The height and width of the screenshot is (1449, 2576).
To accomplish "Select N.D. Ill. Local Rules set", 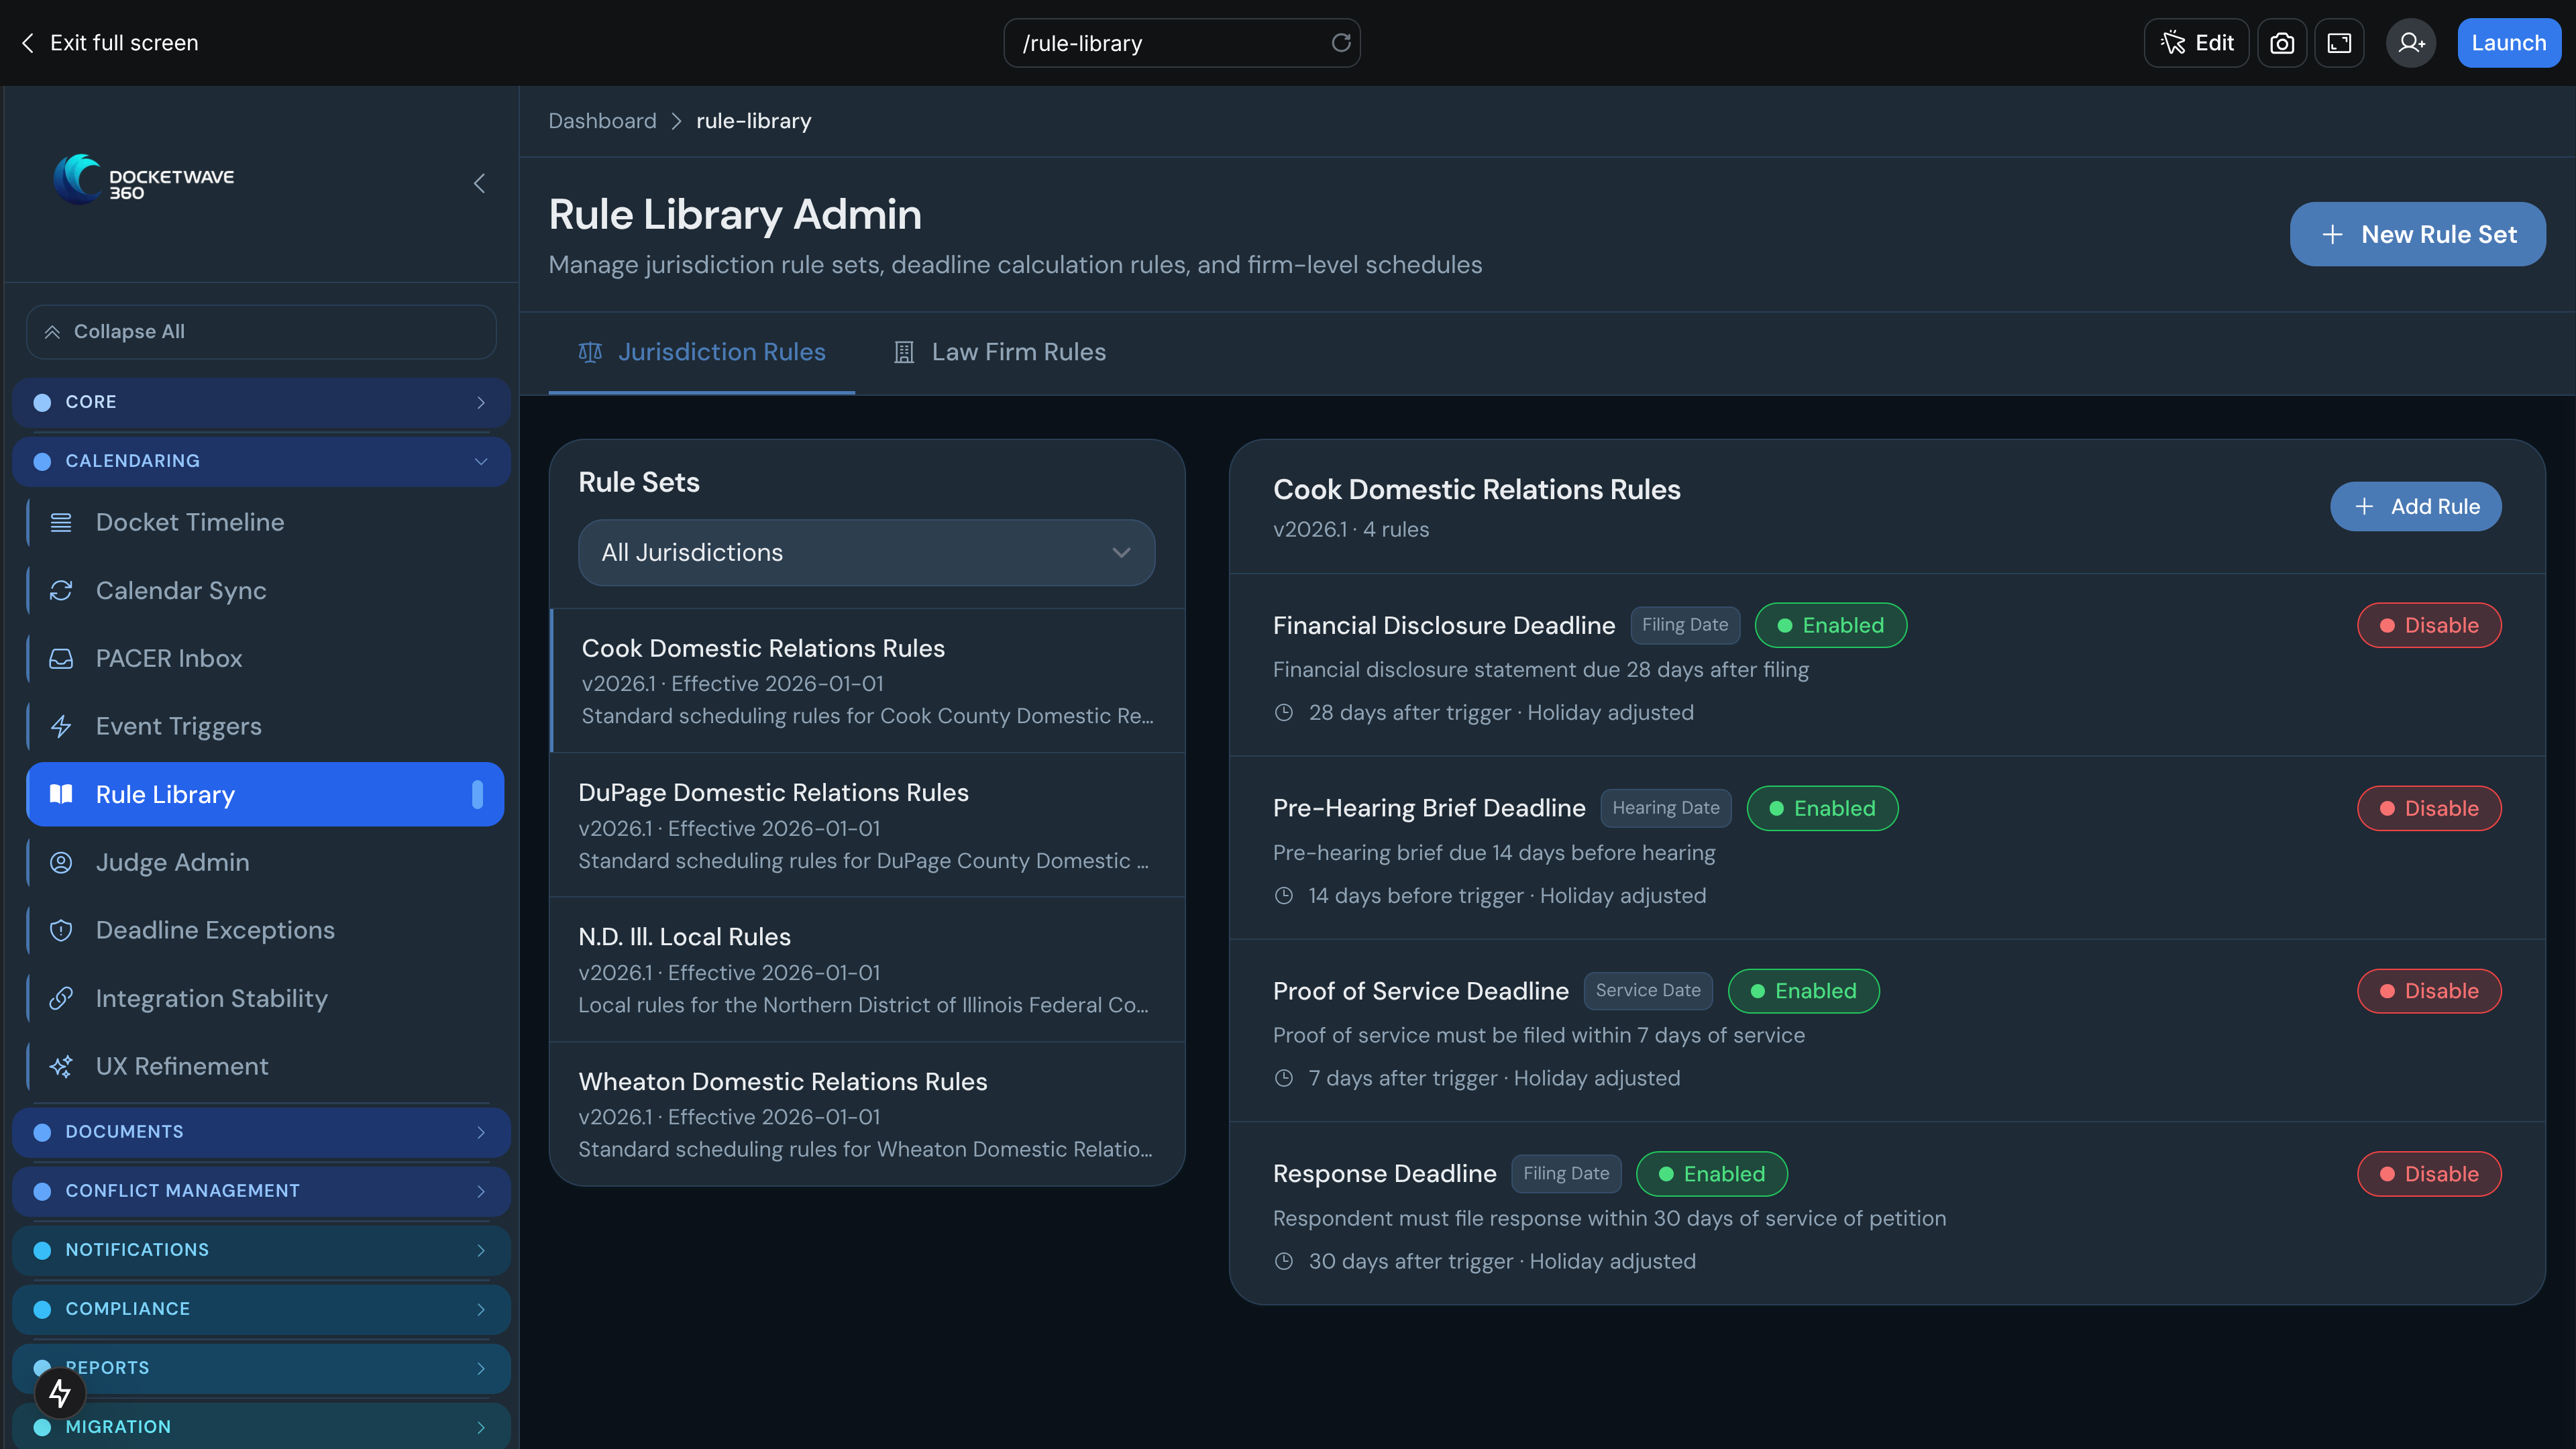I will pos(867,970).
